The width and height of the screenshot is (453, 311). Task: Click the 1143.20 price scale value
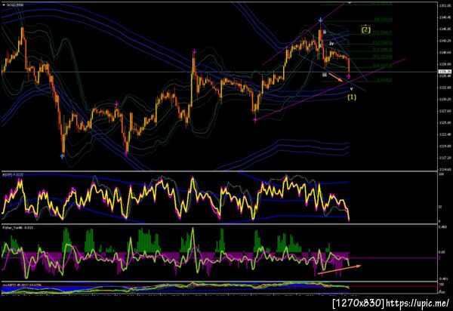(445, 41)
